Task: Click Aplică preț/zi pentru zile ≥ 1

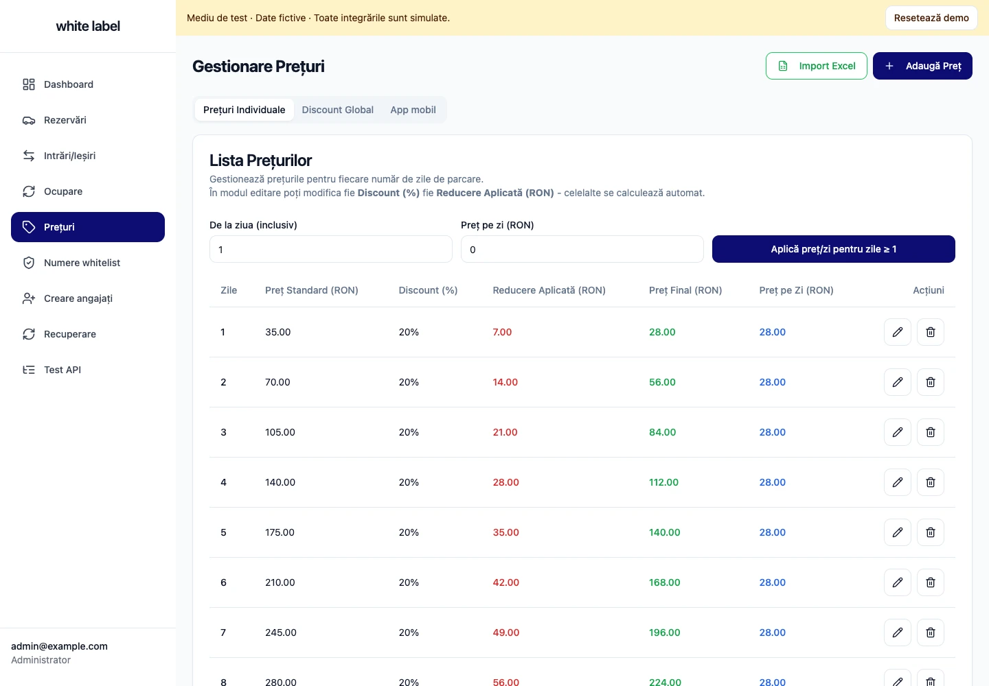Action: point(834,249)
